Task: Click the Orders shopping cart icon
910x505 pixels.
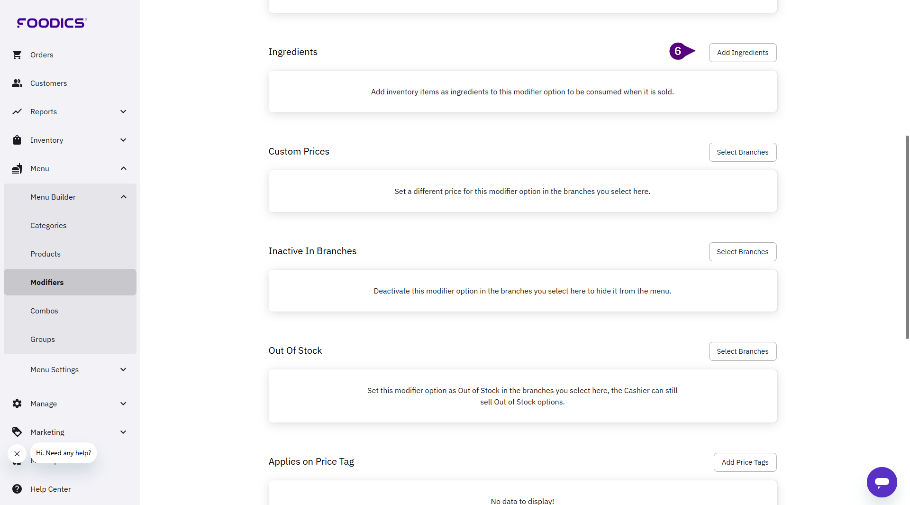Action: pyautogui.click(x=17, y=55)
